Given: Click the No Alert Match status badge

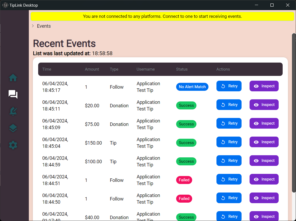Looking at the screenshot, I should [x=192, y=87].
